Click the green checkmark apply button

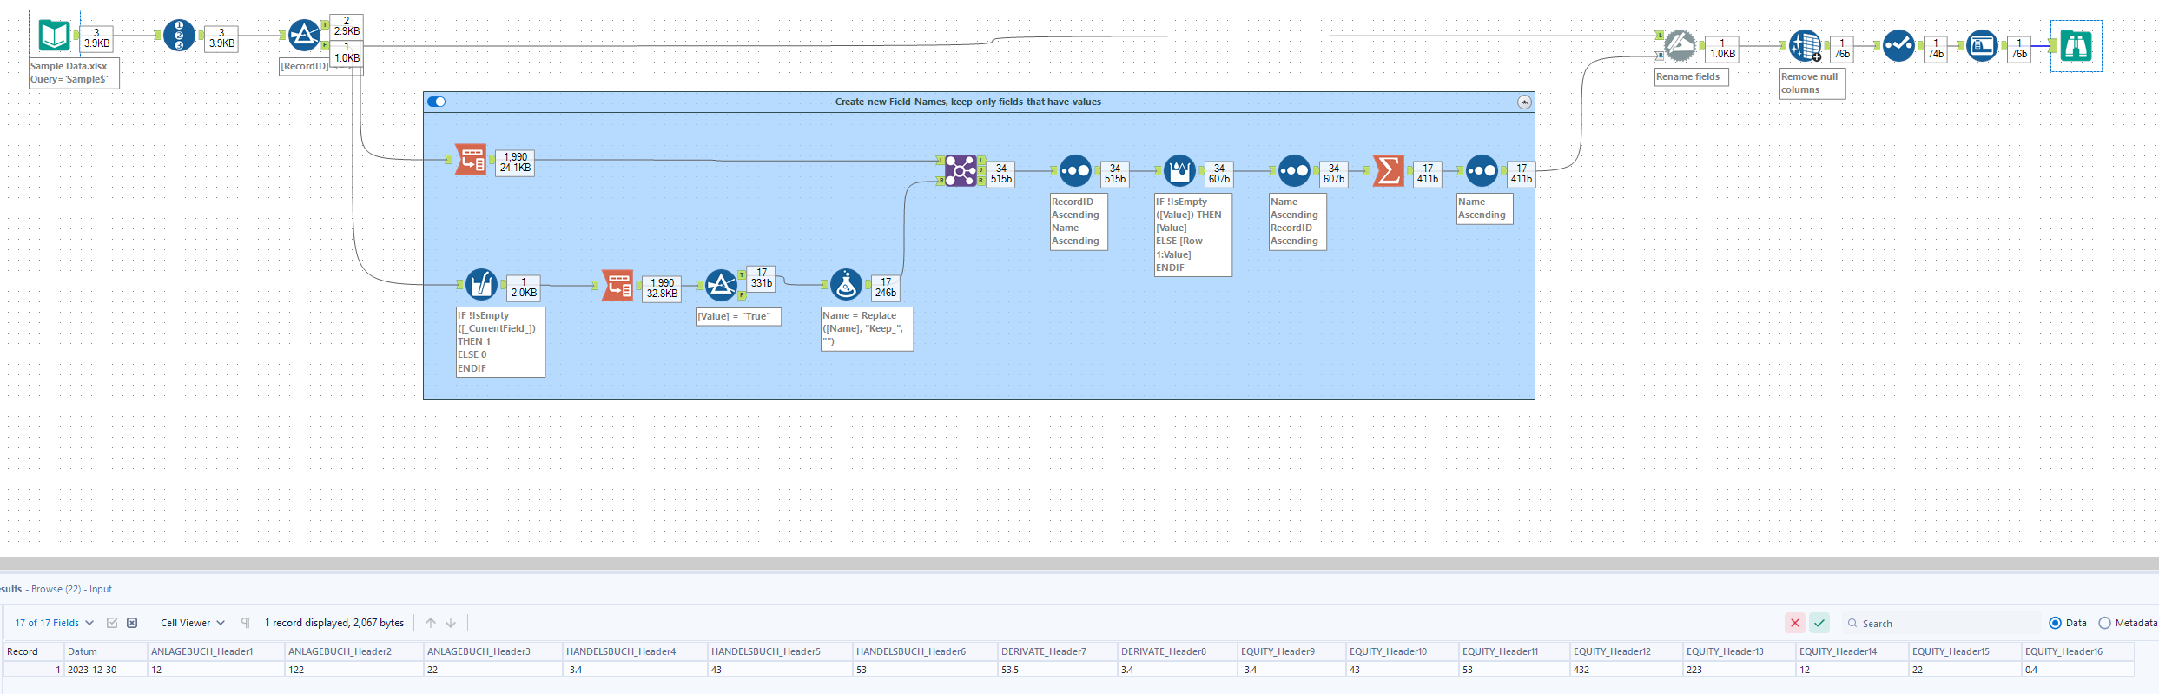[x=1819, y=623]
